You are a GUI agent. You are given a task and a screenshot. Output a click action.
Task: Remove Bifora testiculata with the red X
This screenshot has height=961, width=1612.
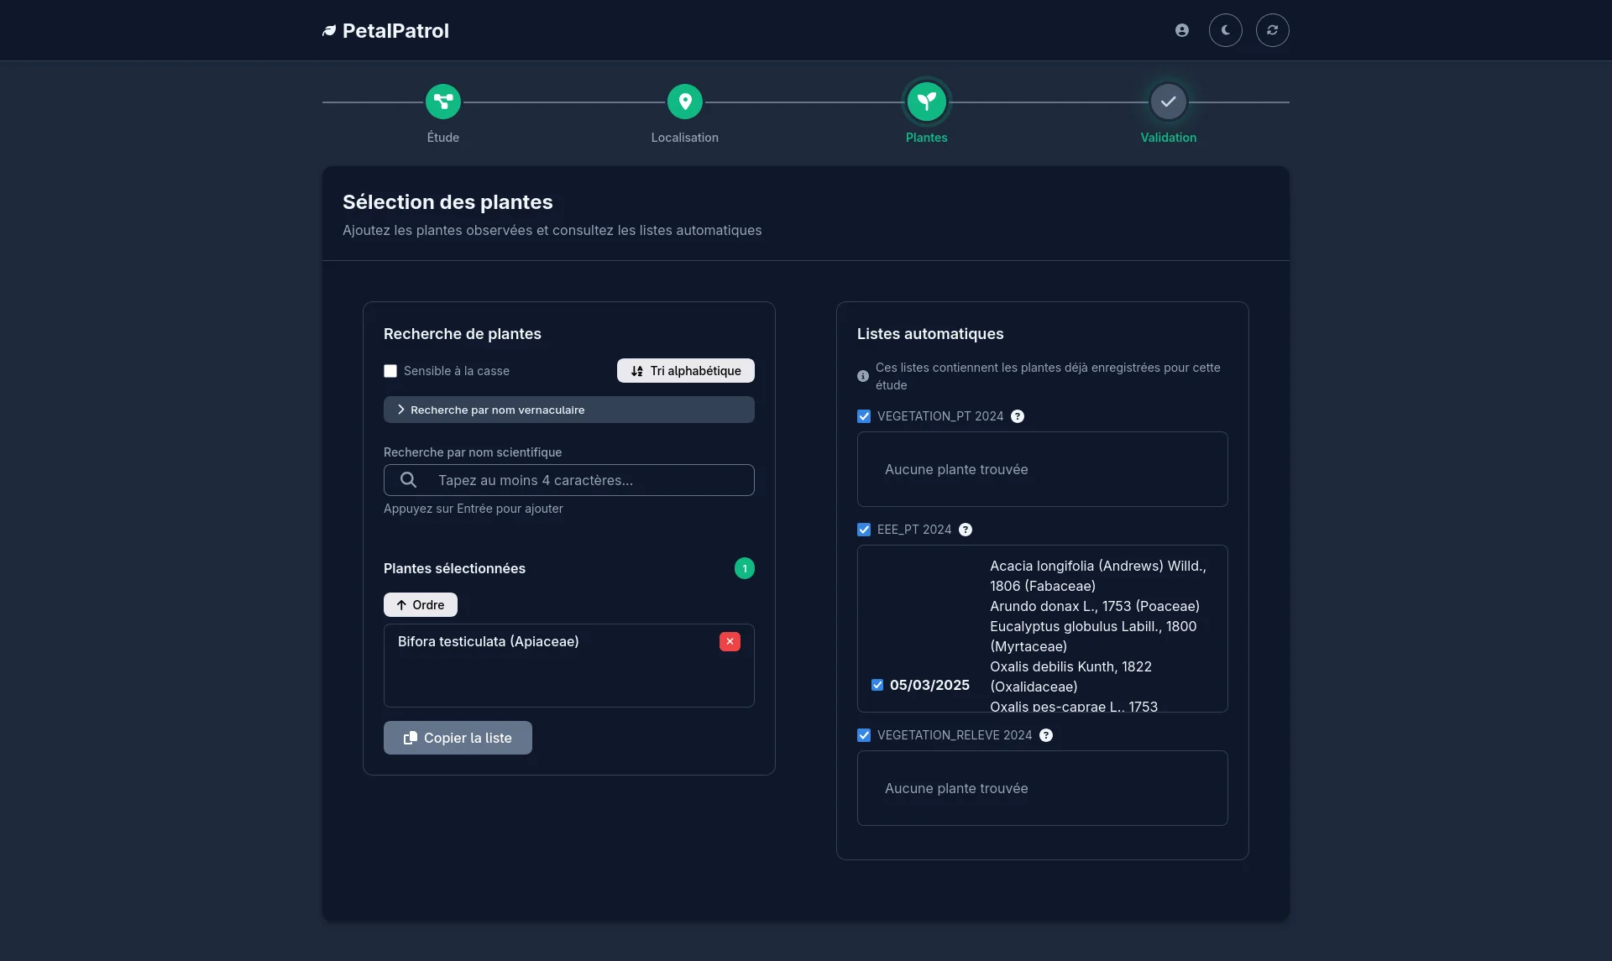(730, 641)
